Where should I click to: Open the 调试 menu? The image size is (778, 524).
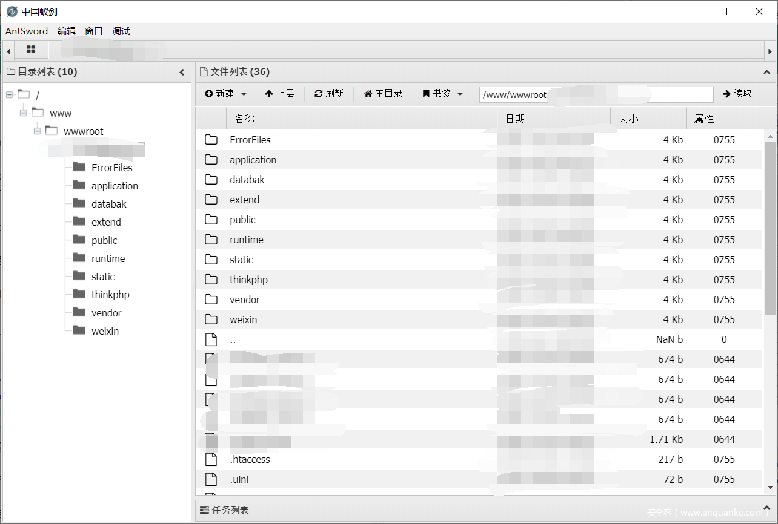pyautogui.click(x=121, y=31)
